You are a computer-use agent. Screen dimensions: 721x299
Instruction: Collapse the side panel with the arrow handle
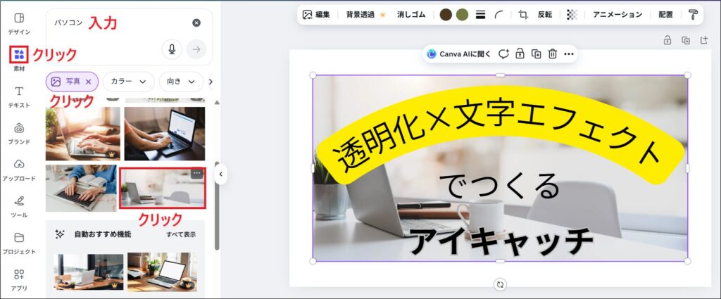tap(220, 174)
